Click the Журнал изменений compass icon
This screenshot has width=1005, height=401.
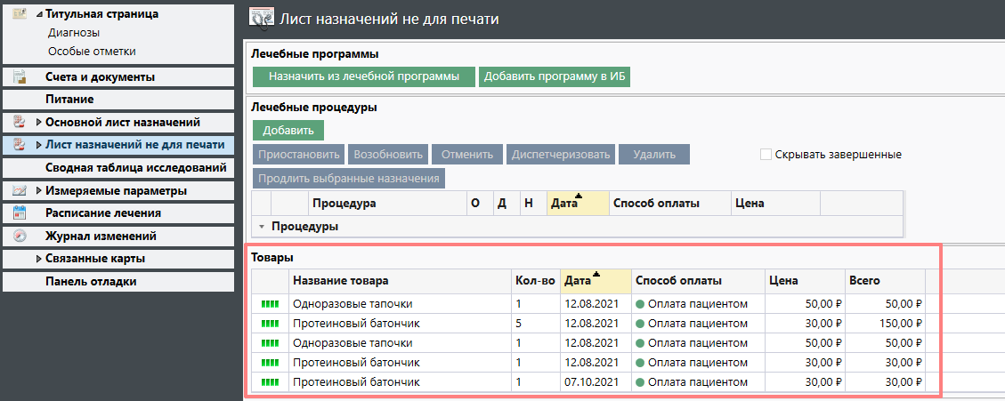click(19, 237)
